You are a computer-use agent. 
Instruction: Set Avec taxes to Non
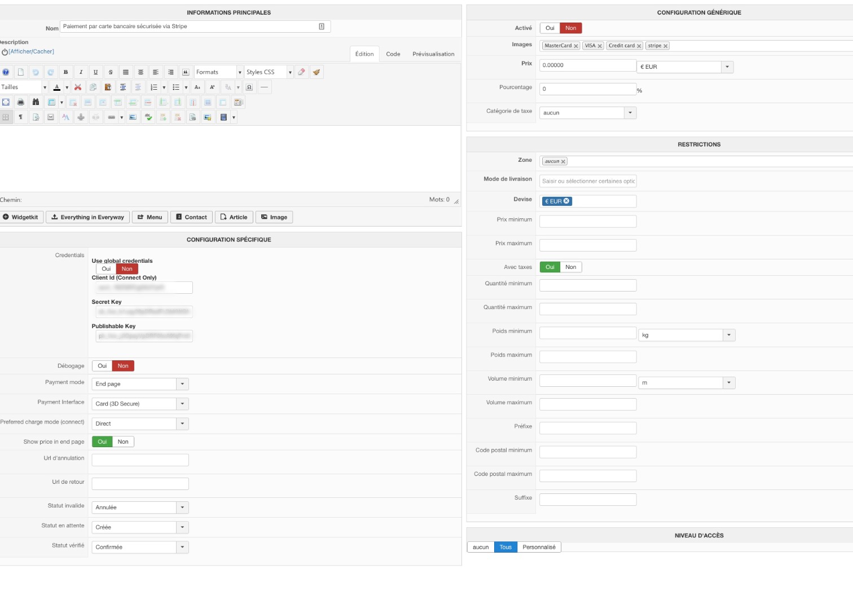571,267
